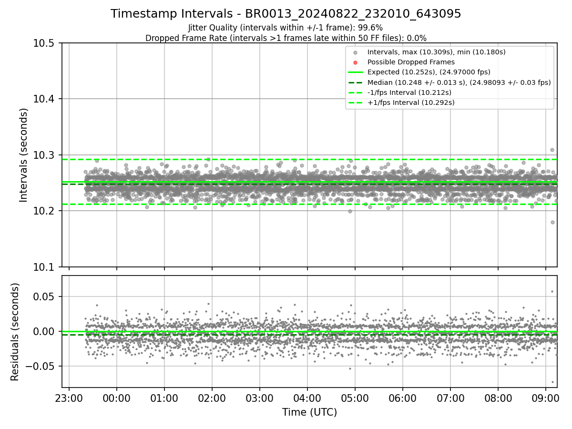Click the lowest residual point near −0.07 seconds

(x=552, y=382)
